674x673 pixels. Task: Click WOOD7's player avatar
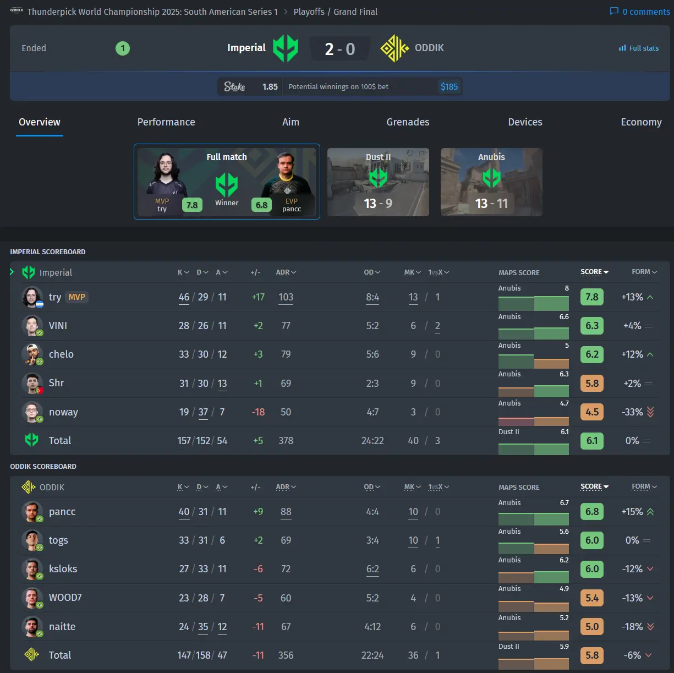coord(32,598)
